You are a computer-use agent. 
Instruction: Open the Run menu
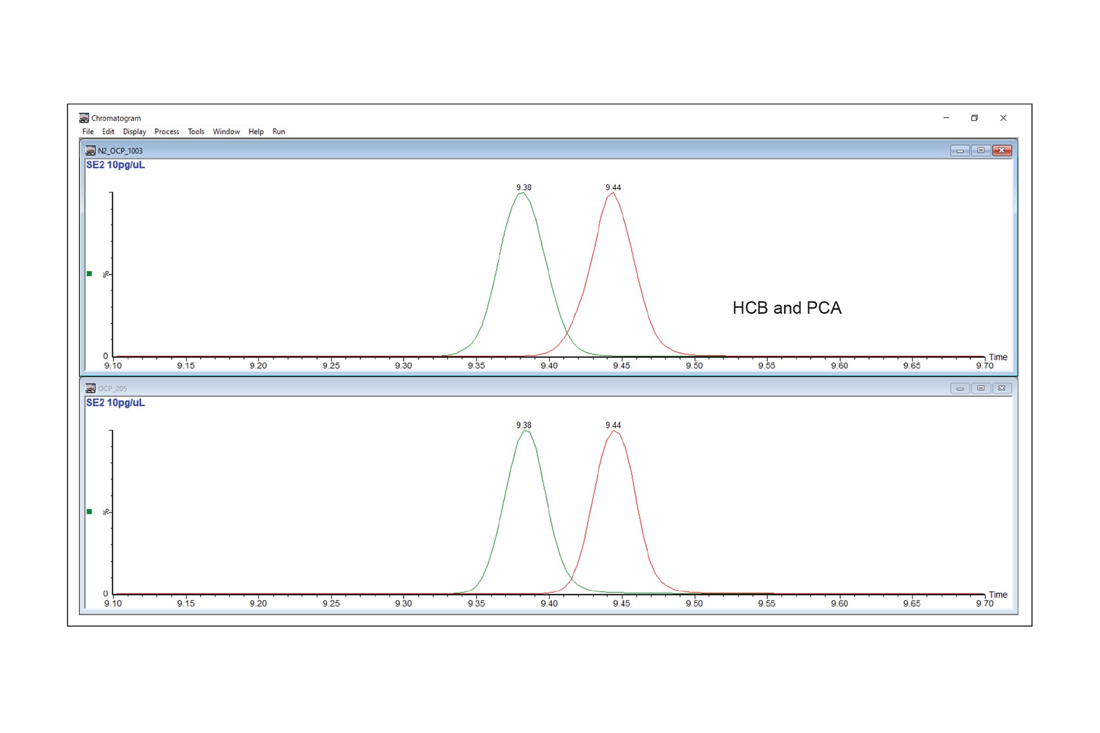[x=278, y=131]
